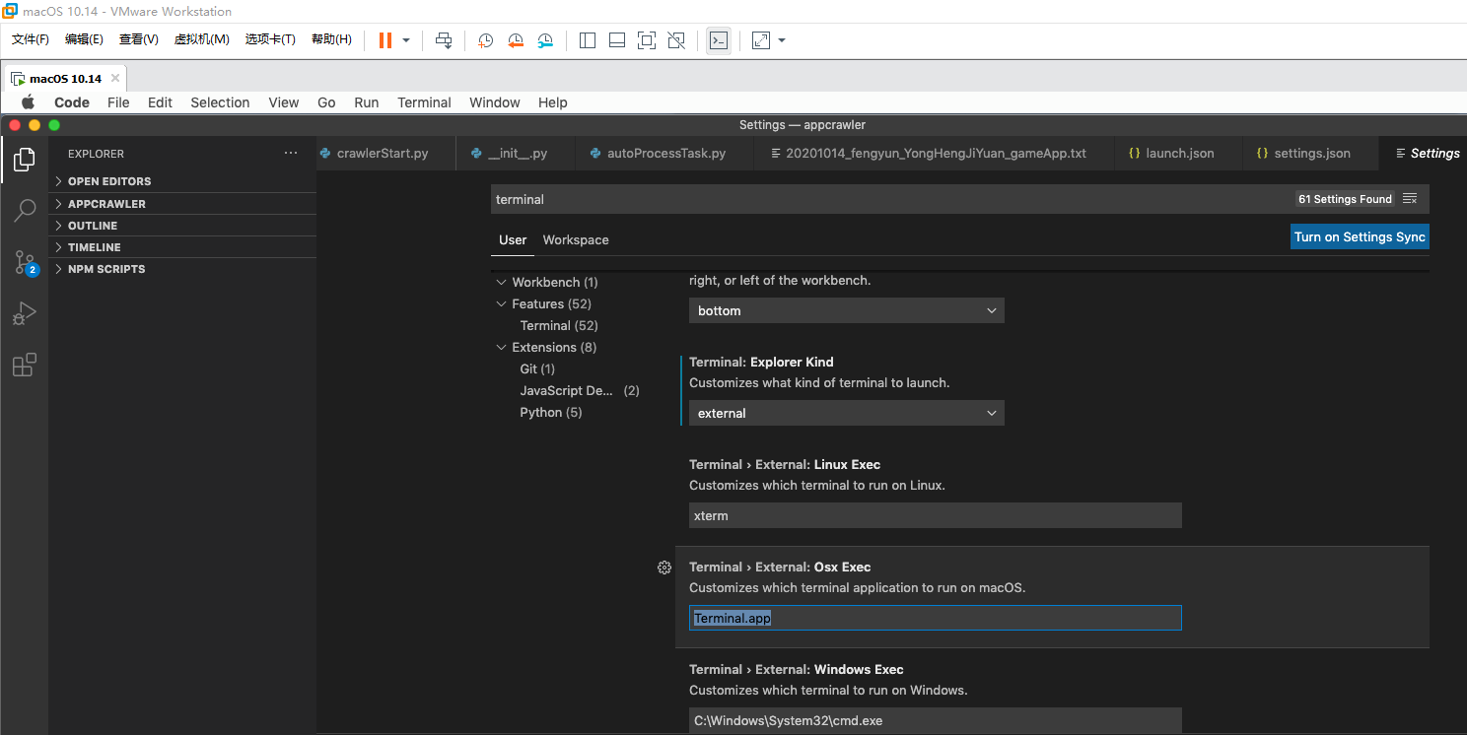
Task: Close the macOS 10.14 VM tab
Action: pyautogui.click(x=115, y=78)
